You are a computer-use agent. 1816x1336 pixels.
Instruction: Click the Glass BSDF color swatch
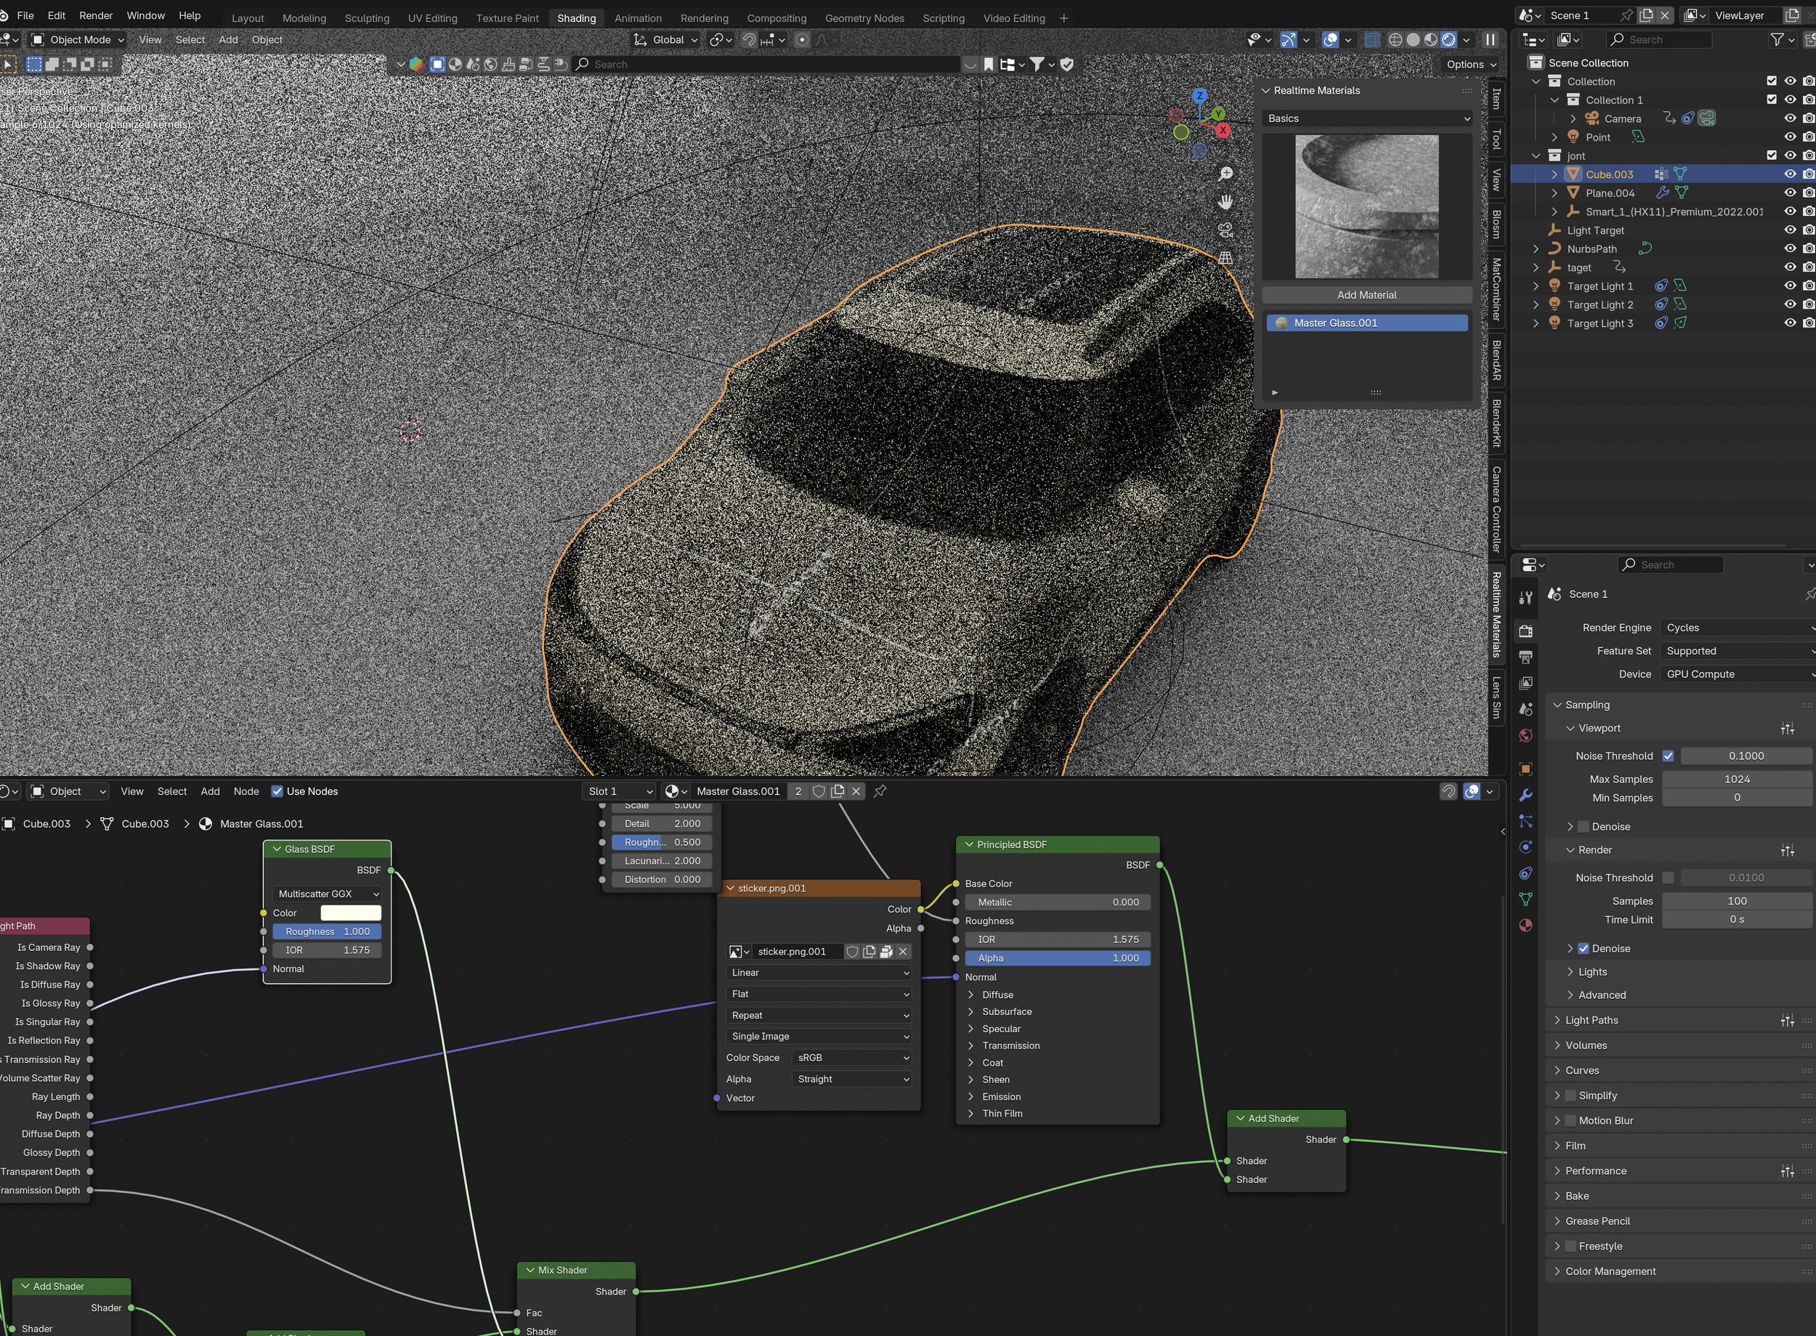coord(350,913)
